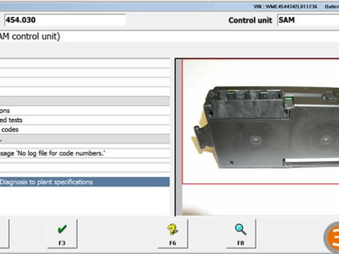Viewport: 339px width, 254px height.
Task: Open the list row ending in 'ed tests'
Action: tap(85, 120)
